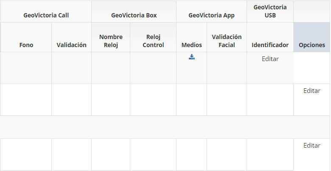Viewport: 331px width, 171px height.
Task: Select the GeoVictoria Box group header
Action: coord(134,15)
